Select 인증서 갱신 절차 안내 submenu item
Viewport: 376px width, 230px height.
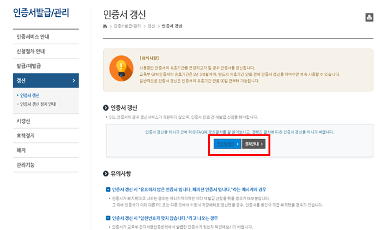click(38, 104)
